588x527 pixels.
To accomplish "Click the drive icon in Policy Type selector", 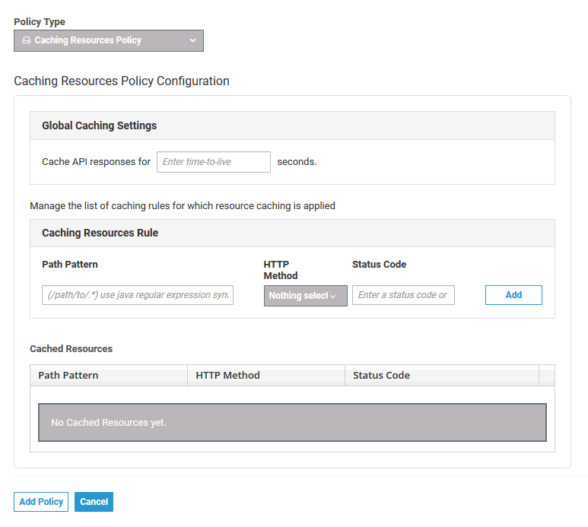I will point(27,40).
